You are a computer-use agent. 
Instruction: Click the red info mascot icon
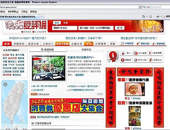(x=113, y=57)
